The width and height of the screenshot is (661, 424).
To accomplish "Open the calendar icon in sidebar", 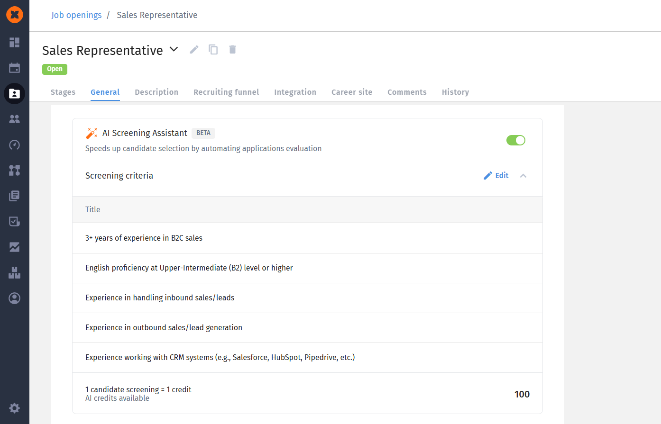I will tap(15, 68).
